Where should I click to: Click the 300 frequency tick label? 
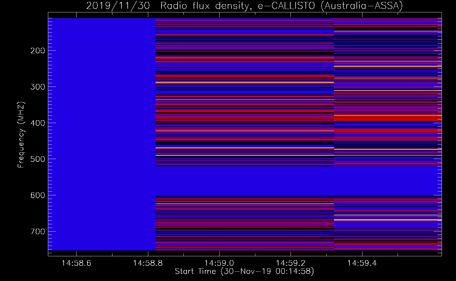tap(38, 87)
